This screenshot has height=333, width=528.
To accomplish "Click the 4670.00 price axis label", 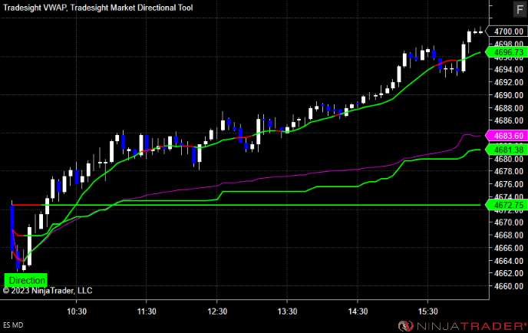I will (509, 223).
